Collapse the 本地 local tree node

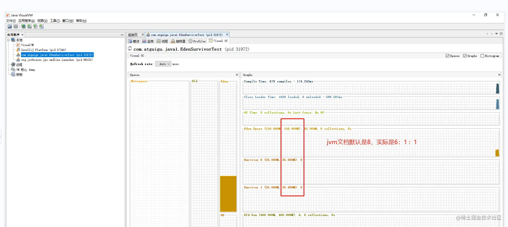click(9, 40)
